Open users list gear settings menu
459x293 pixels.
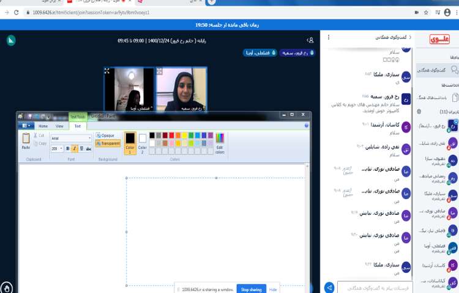point(419,112)
